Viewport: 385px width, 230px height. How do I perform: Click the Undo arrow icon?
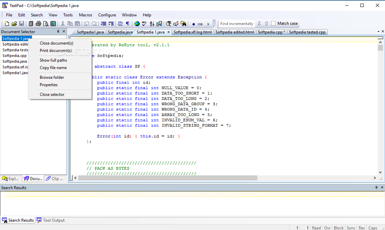tap(87, 24)
